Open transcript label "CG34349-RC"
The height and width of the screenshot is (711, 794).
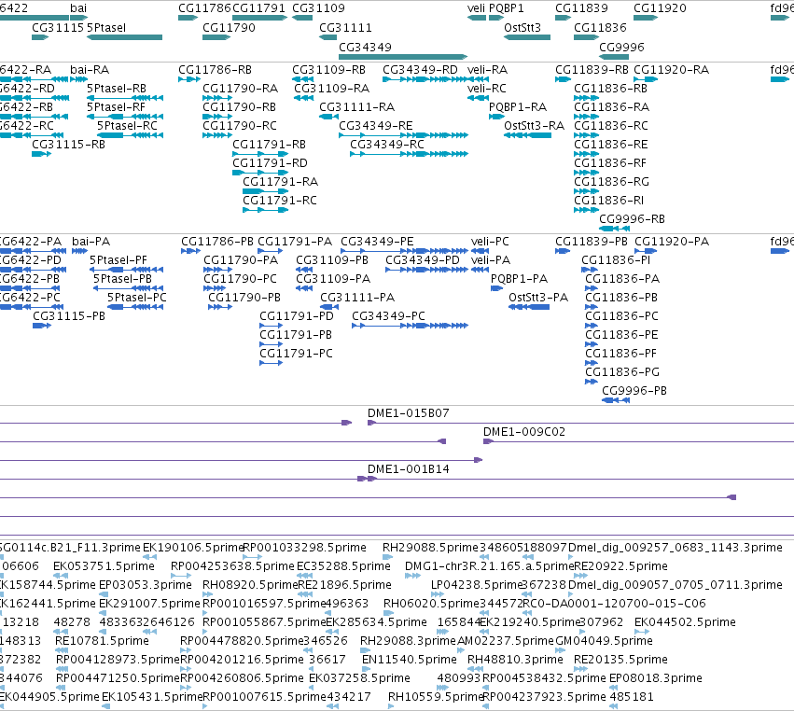387,145
